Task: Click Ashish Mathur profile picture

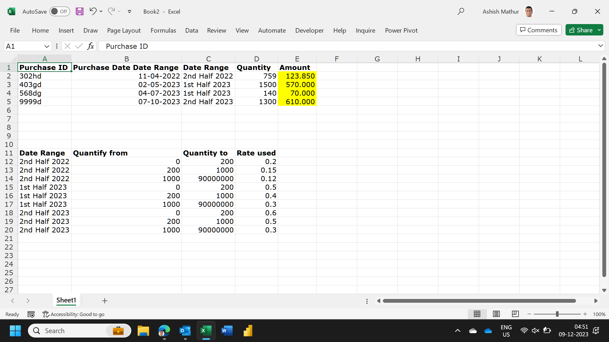Action: pos(529,12)
